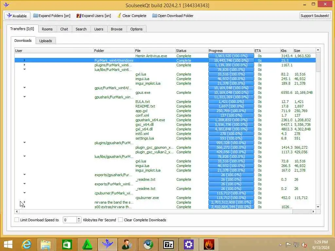Sort by the User column header

pyautogui.click(x=54, y=51)
